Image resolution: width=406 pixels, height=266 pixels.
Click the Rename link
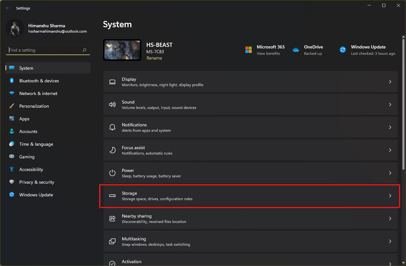tap(154, 58)
